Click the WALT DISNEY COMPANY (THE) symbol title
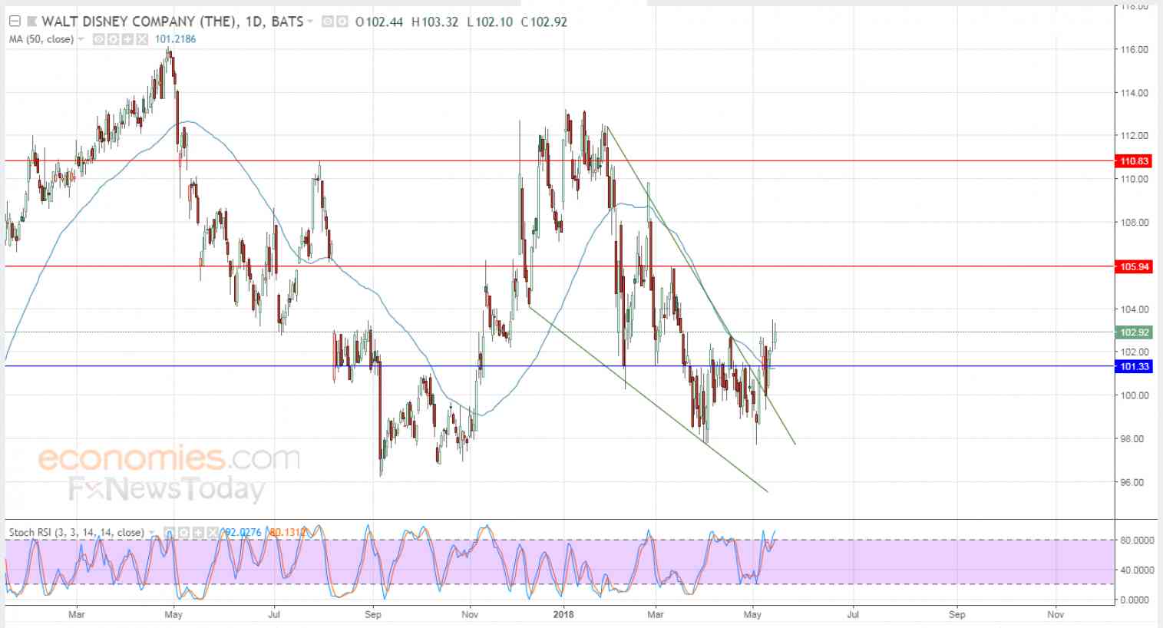1163x628 pixels. [x=139, y=21]
